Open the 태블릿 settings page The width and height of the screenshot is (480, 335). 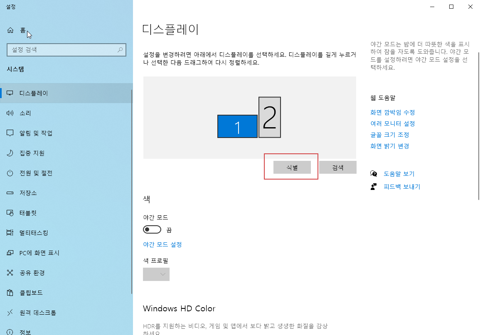(66, 213)
